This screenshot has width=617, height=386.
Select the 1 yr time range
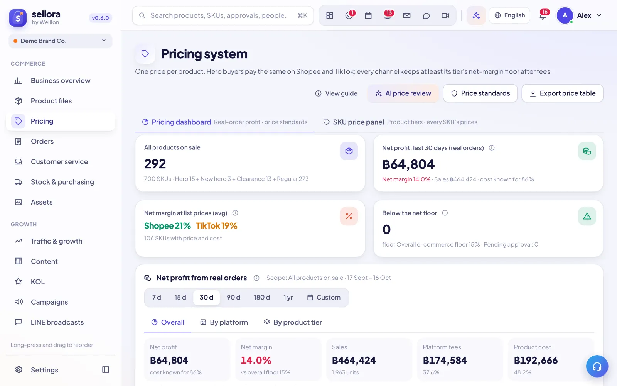288,298
